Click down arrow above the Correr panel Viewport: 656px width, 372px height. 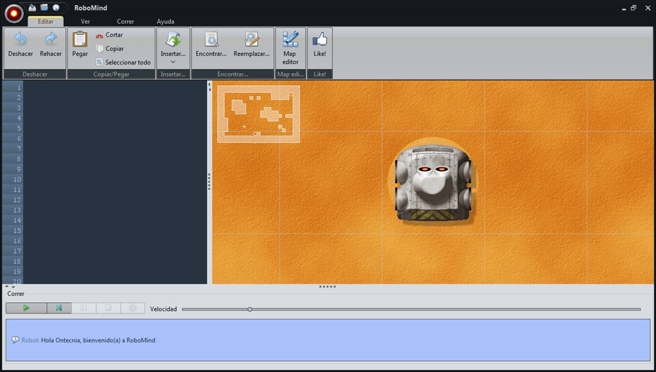[13, 287]
